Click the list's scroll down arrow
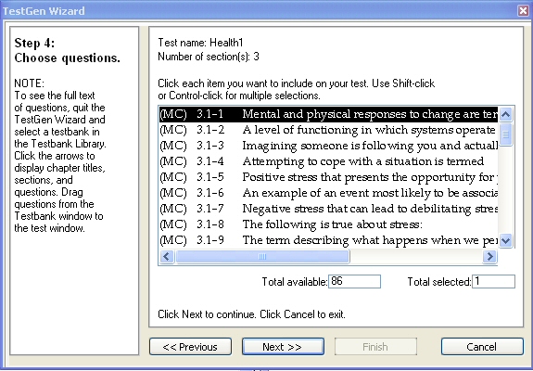This screenshot has height=371, width=533. tap(506, 241)
